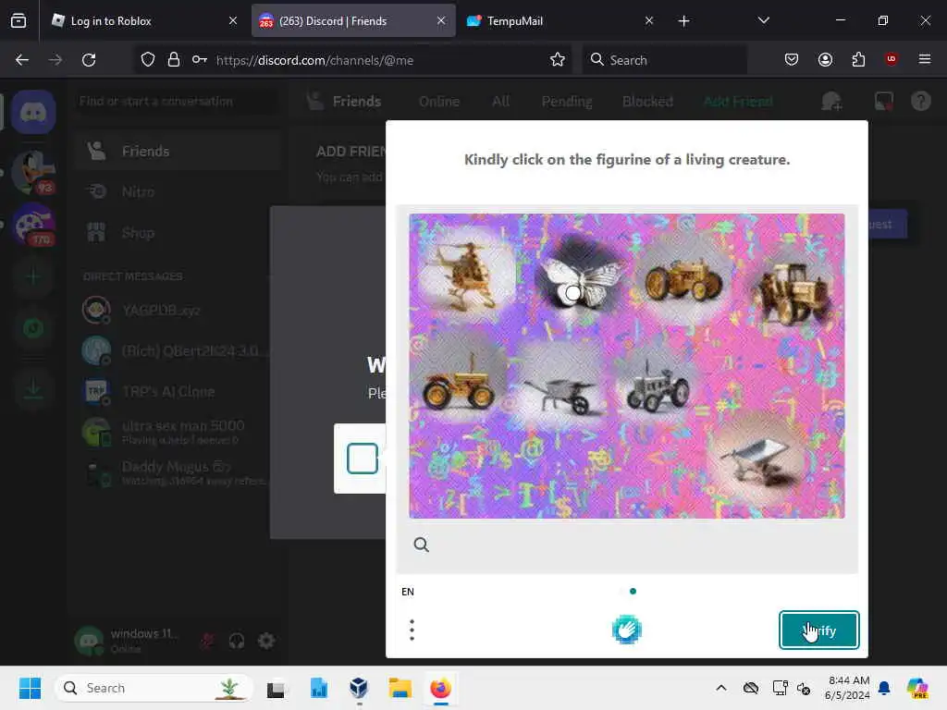Open the Pocket save icon
Image resolution: width=947 pixels, height=710 pixels.
(792, 59)
